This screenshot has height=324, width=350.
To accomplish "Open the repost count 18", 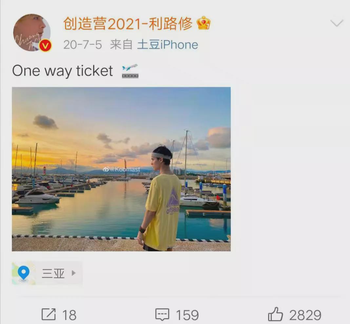I will pos(69,315).
